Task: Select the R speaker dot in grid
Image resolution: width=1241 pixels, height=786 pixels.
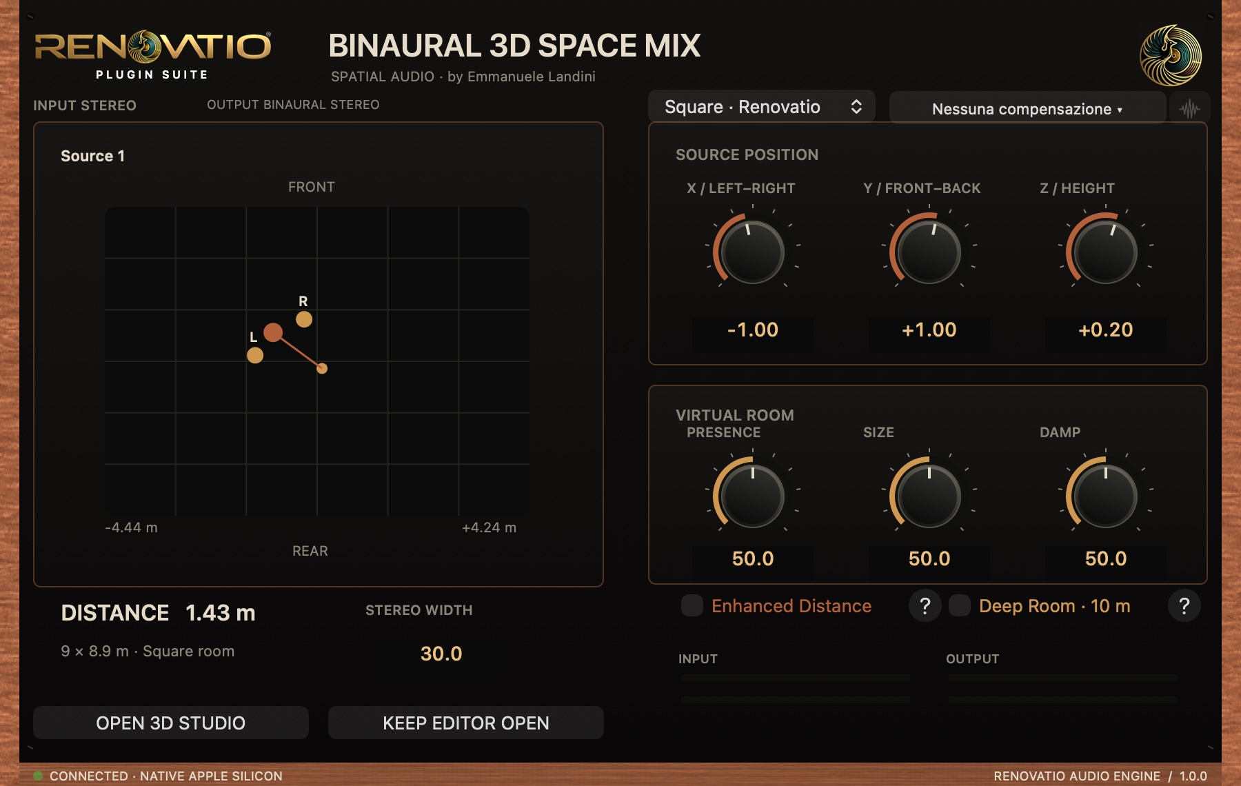Action: point(304,319)
